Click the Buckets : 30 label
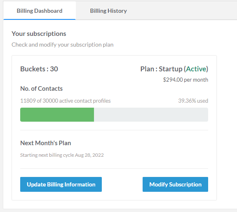 click(39, 69)
